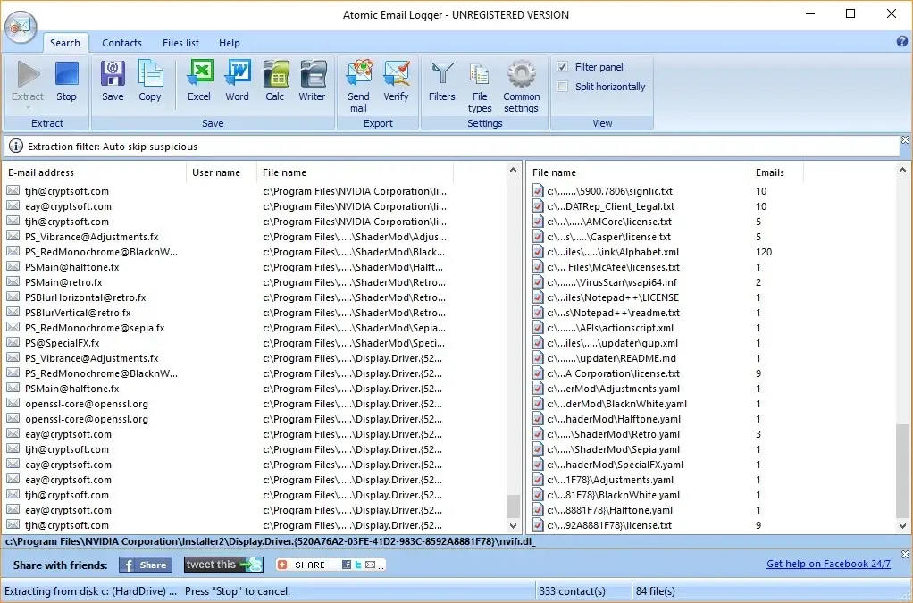Switch to the Contacts tab
This screenshot has width=913, height=603.
coord(121,43)
